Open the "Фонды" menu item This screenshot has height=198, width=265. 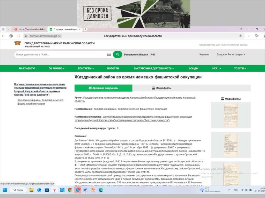click(193, 68)
